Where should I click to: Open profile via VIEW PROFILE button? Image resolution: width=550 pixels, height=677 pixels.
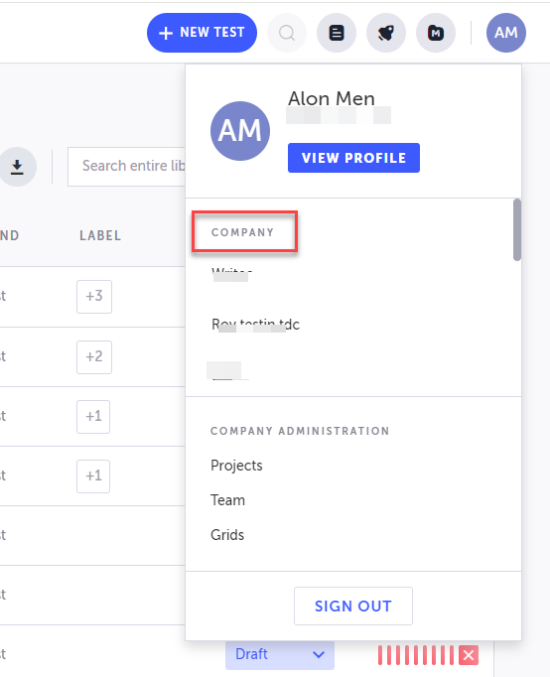click(x=353, y=158)
